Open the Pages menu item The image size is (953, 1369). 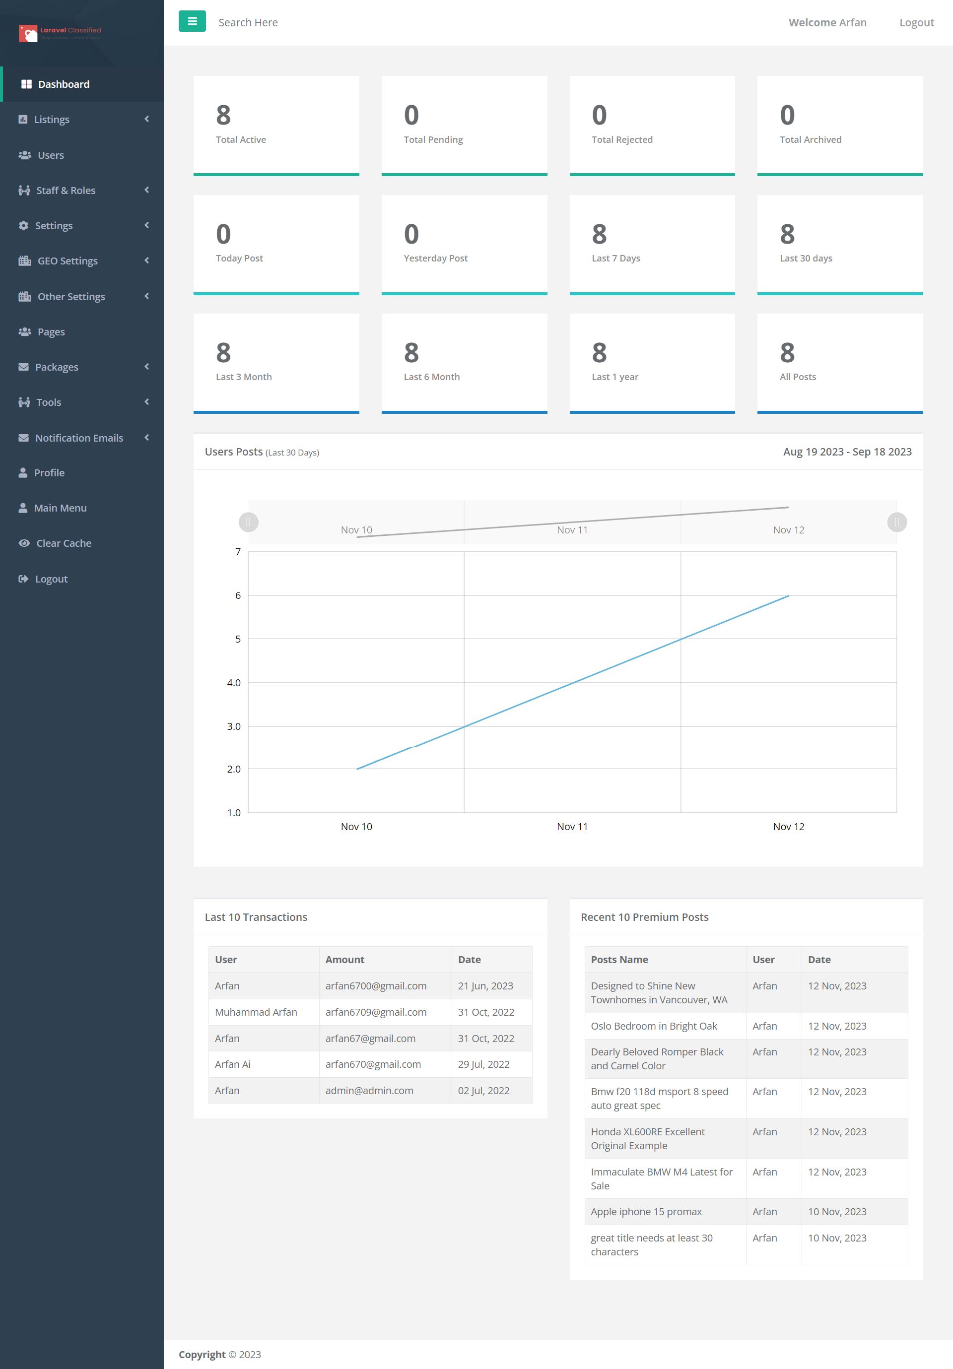pos(51,331)
